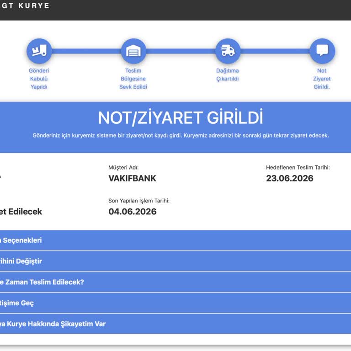This screenshot has height=351, width=351.
Task: Click "Gönderi Kabulü Yapıldı" step label
Action: (x=39, y=79)
